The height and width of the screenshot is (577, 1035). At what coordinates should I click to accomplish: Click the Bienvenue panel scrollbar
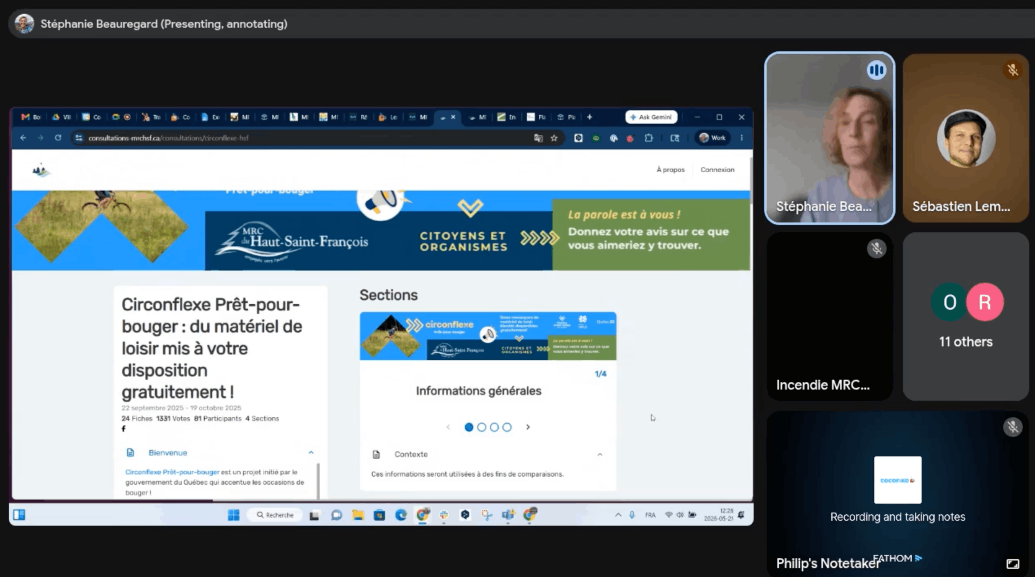tap(318, 481)
